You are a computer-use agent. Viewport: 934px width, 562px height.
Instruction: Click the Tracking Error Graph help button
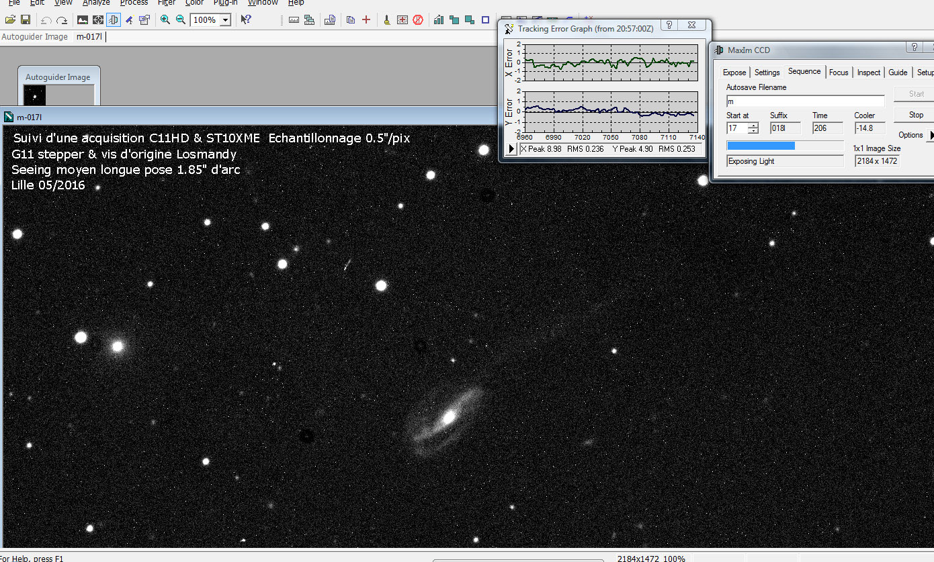pyautogui.click(x=669, y=26)
